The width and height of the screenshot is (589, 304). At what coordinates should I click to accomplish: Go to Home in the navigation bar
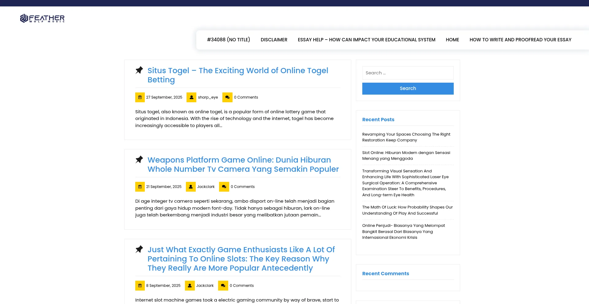452,40
